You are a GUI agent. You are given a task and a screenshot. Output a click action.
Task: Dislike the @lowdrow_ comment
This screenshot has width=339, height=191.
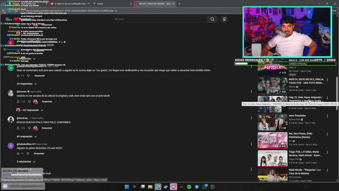pos(29,128)
